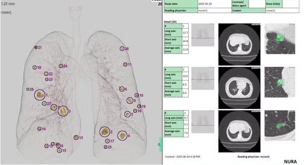Image resolution: width=304 pixels, height=165 pixels.
Task: Click the green R tab on the viewer edge
Action: click(x=160, y=144)
